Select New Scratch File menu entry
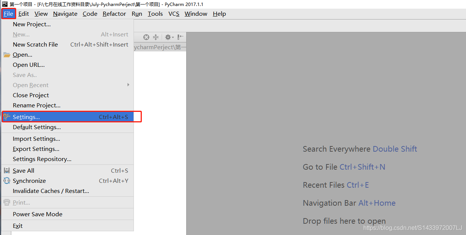The width and height of the screenshot is (466, 235). (x=68, y=45)
